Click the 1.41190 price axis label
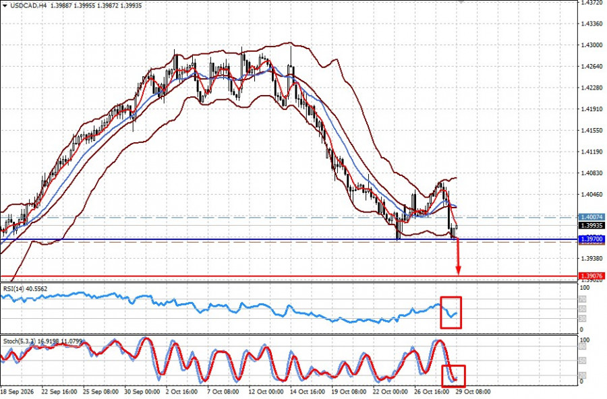The height and width of the screenshot is (399, 607). (592, 152)
